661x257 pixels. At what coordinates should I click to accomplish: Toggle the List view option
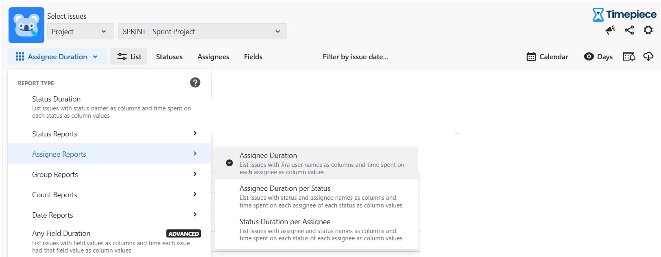129,56
